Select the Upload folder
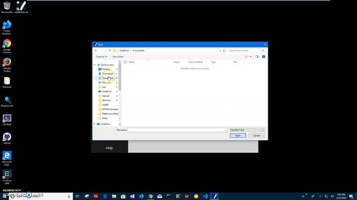The image size is (357, 200). coord(105,96)
